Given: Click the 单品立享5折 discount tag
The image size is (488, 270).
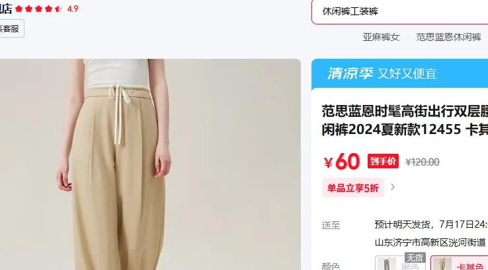Looking at the screenshot, I should point(353,187).
